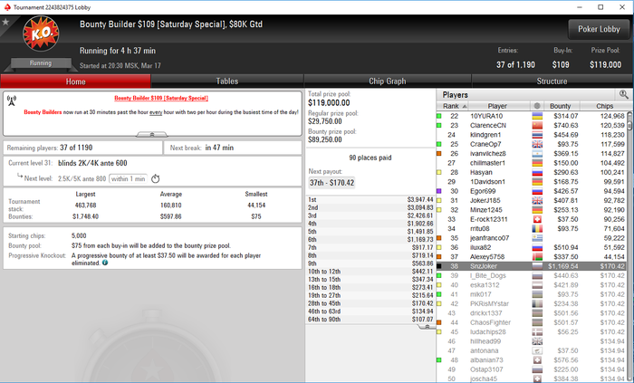This screenshot has height=383, width=634.
Task: Open the Poker Lobby button
Action: (x=599, y=29)
